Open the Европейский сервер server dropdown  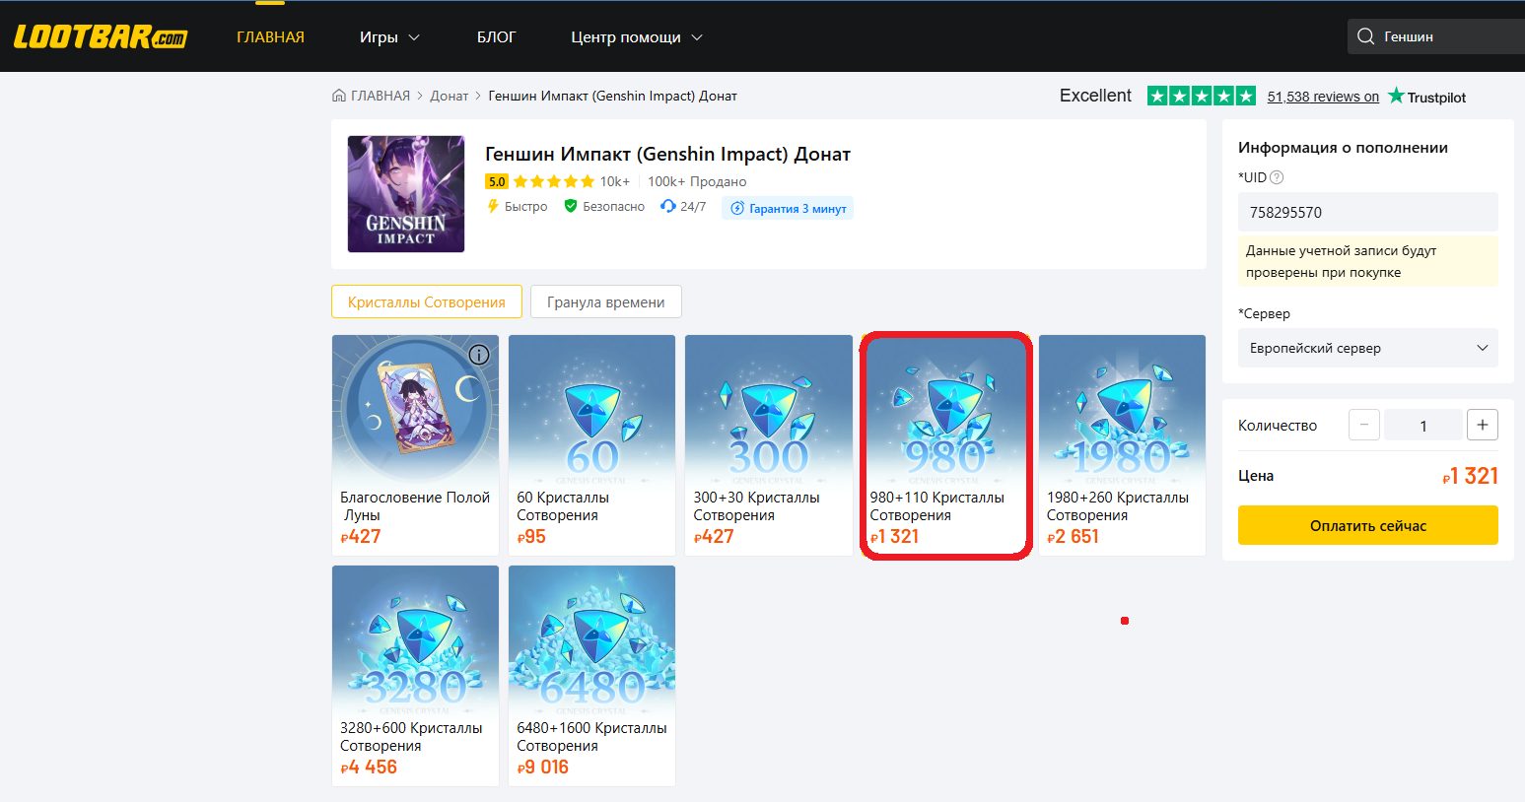(x=1368, y=348)
